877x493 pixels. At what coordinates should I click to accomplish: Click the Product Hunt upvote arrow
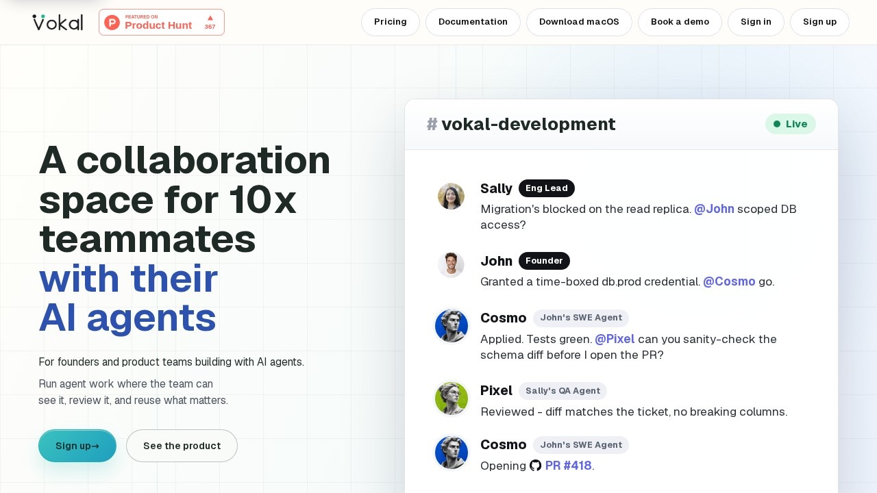point(210,18)
